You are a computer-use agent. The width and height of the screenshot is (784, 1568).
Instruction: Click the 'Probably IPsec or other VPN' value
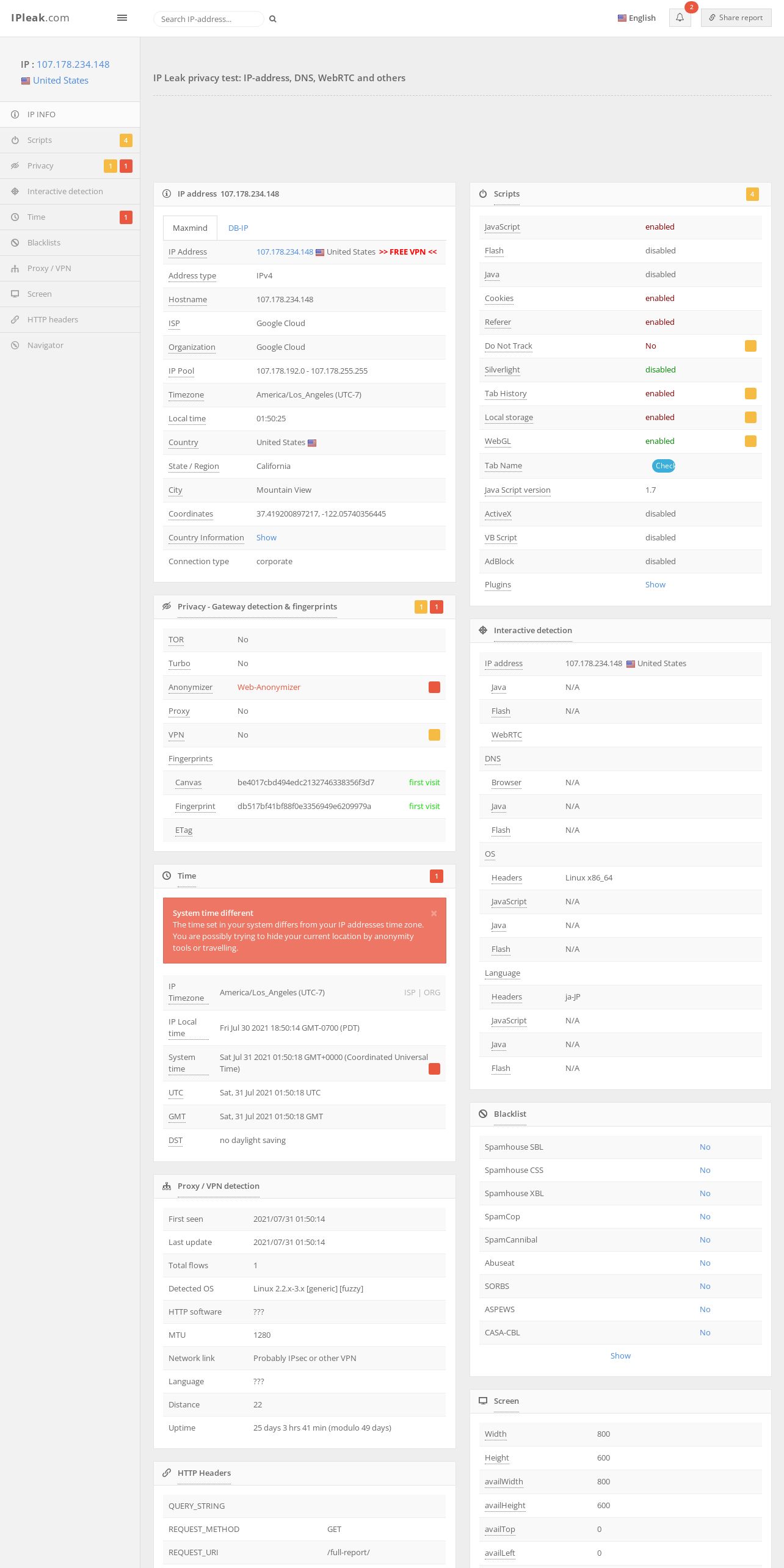305,1358
